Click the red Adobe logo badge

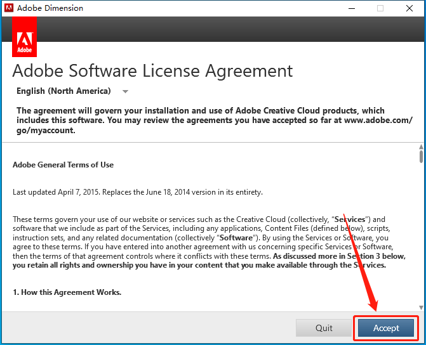(25, 37)
